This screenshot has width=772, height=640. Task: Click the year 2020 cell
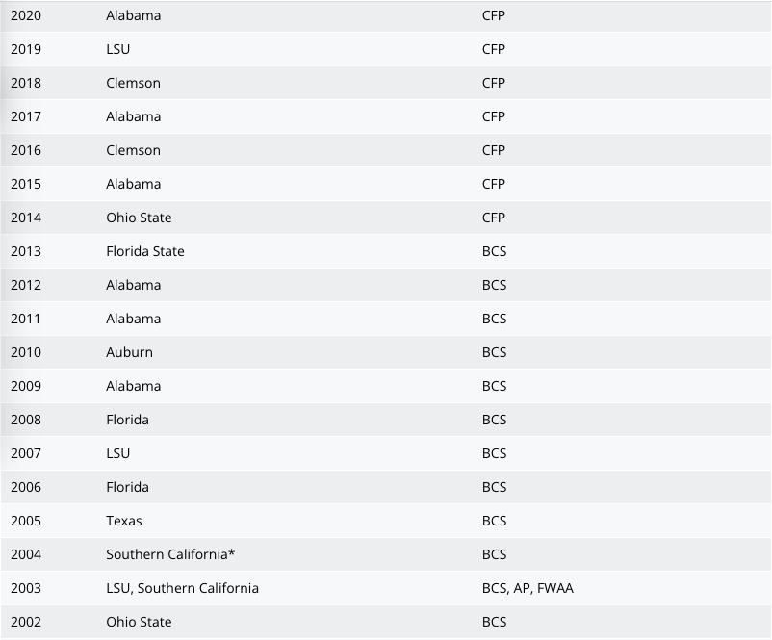pyautogui.click(x=26, y=15)
